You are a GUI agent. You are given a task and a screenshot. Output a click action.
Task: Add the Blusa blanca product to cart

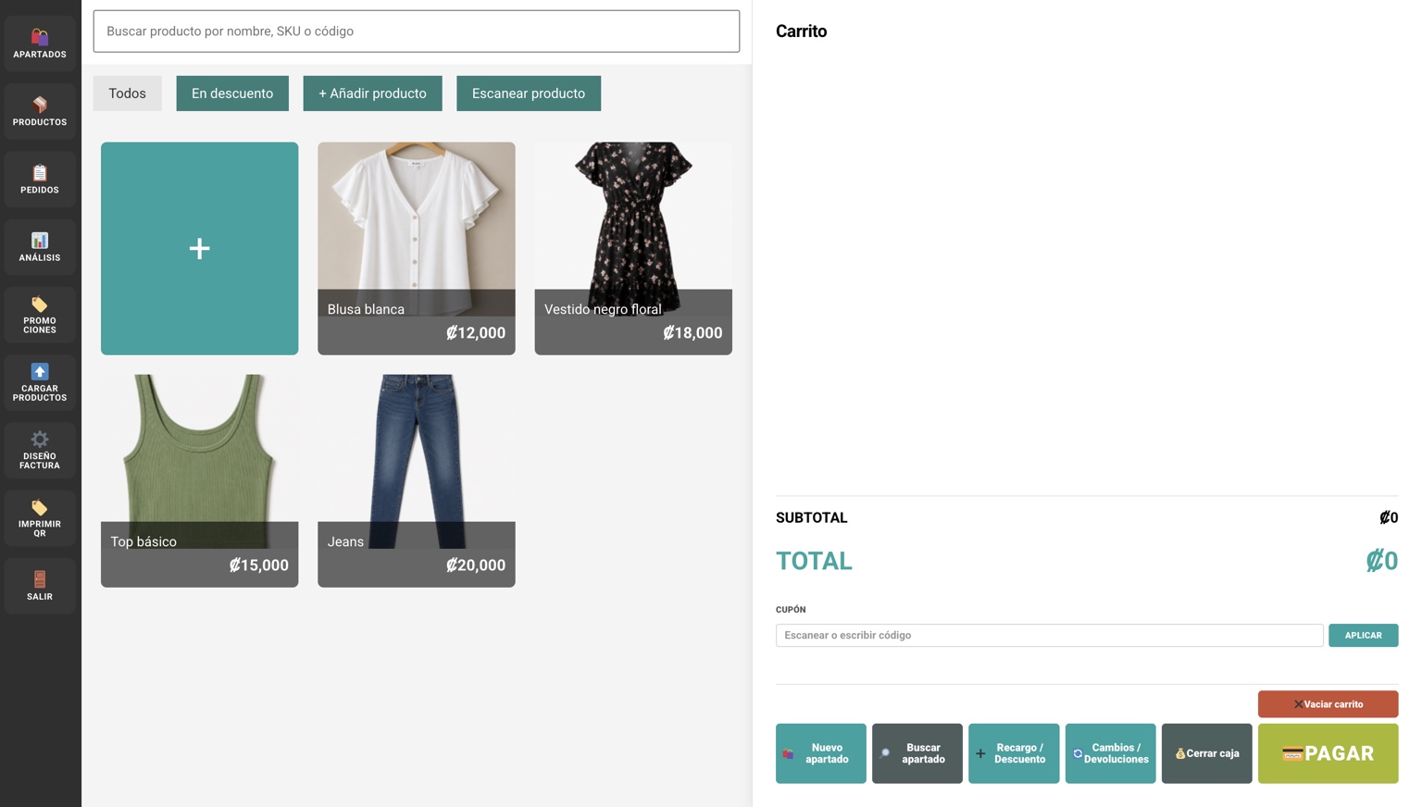point(417,248)
